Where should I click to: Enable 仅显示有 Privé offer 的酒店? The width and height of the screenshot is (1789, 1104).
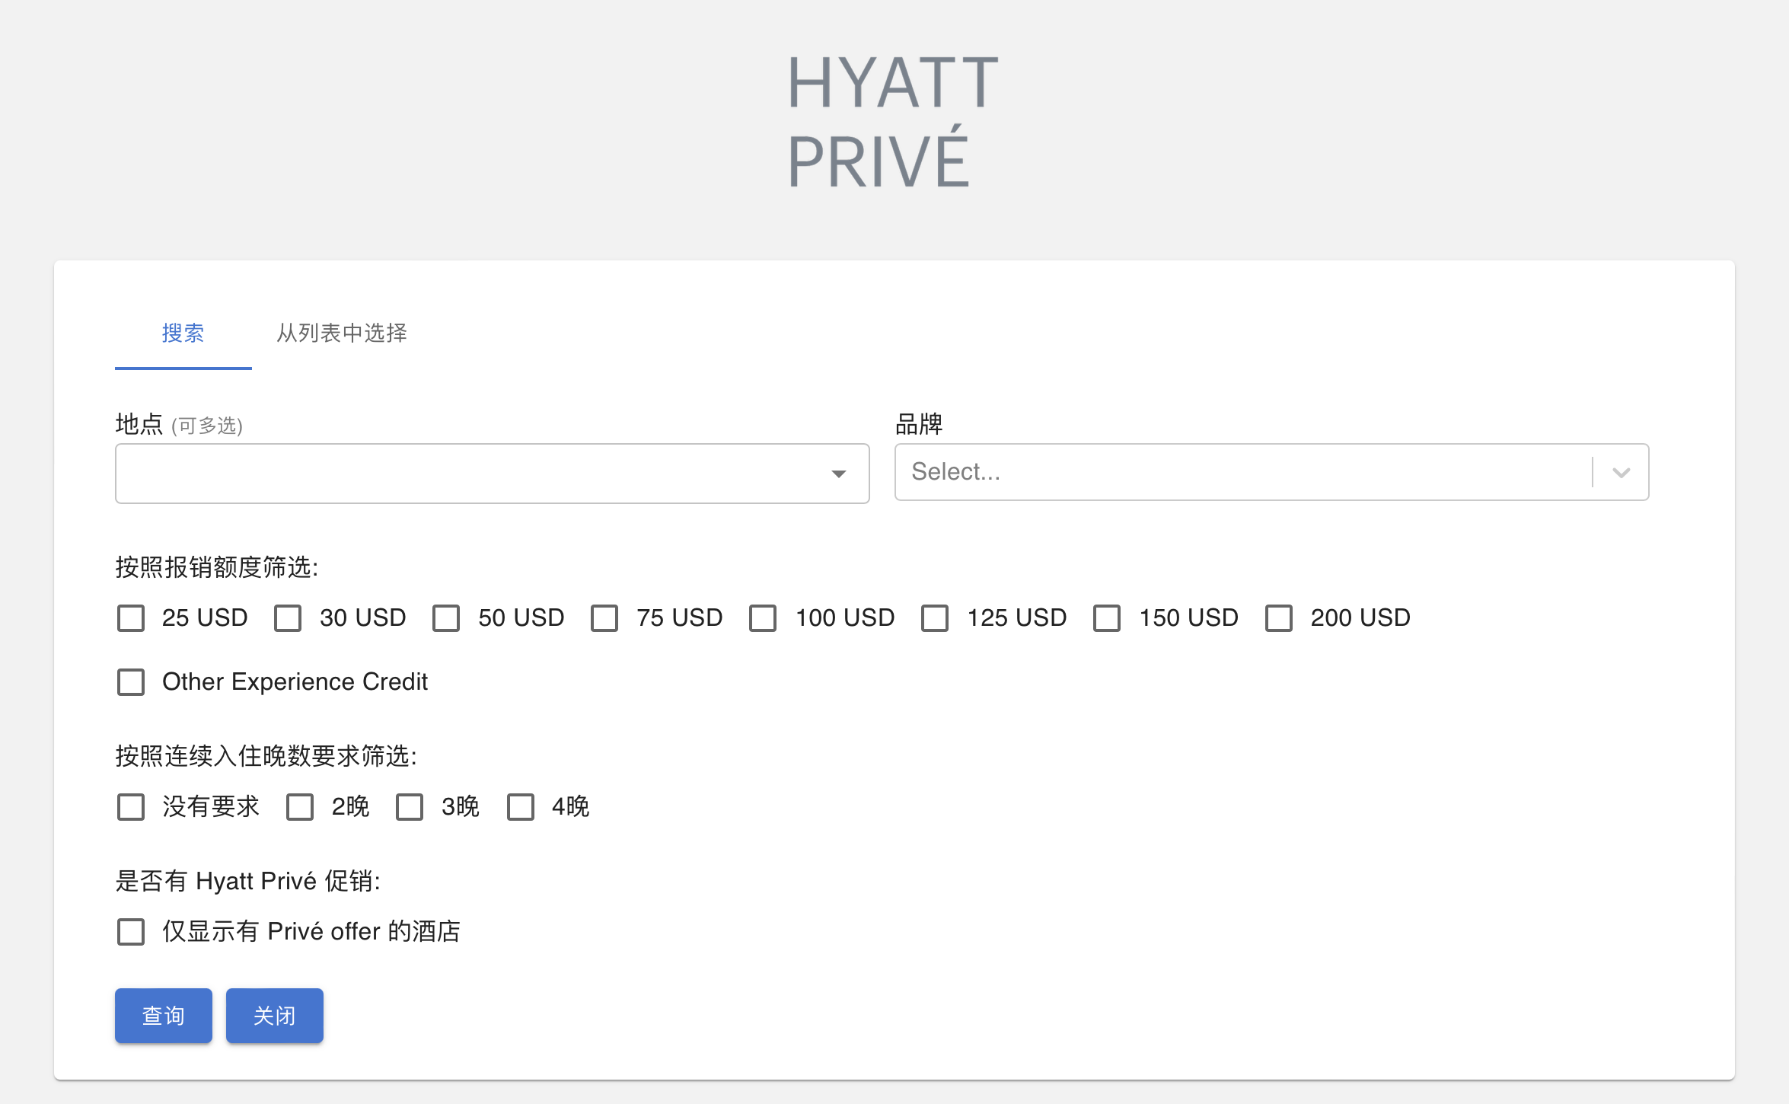coord(131,932)
